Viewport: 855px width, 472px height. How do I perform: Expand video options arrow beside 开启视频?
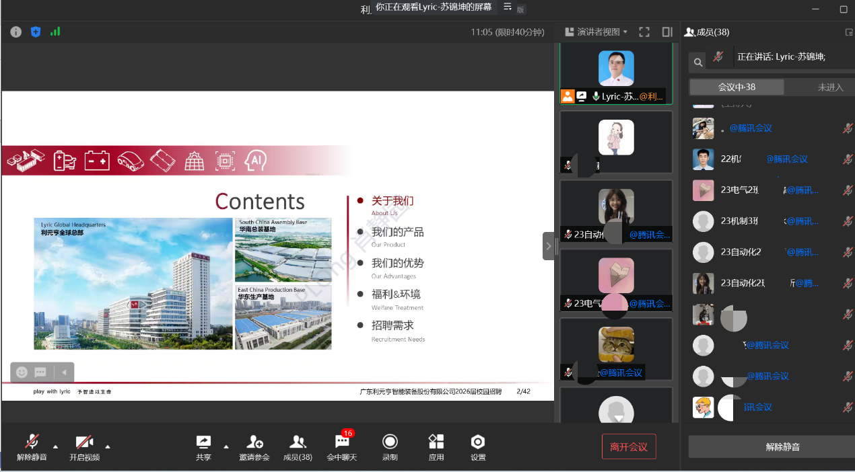(108, 446)
